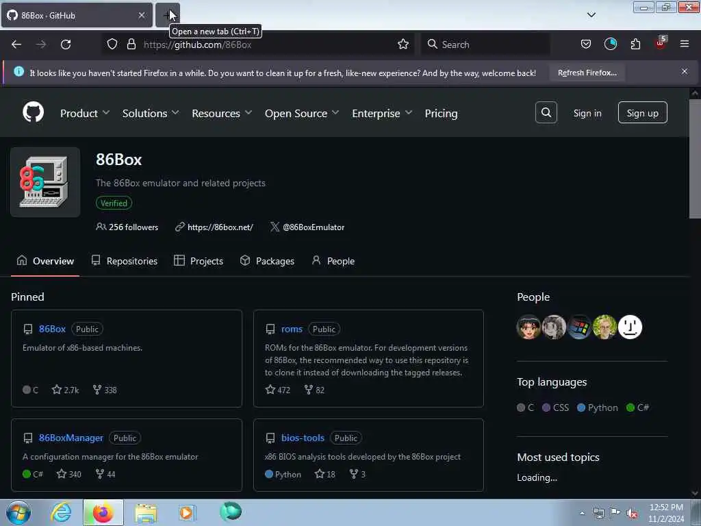This screenshot has height=526, width=701.
Task: Open GitHub search magnifier button
Action: tap(546, 112)
